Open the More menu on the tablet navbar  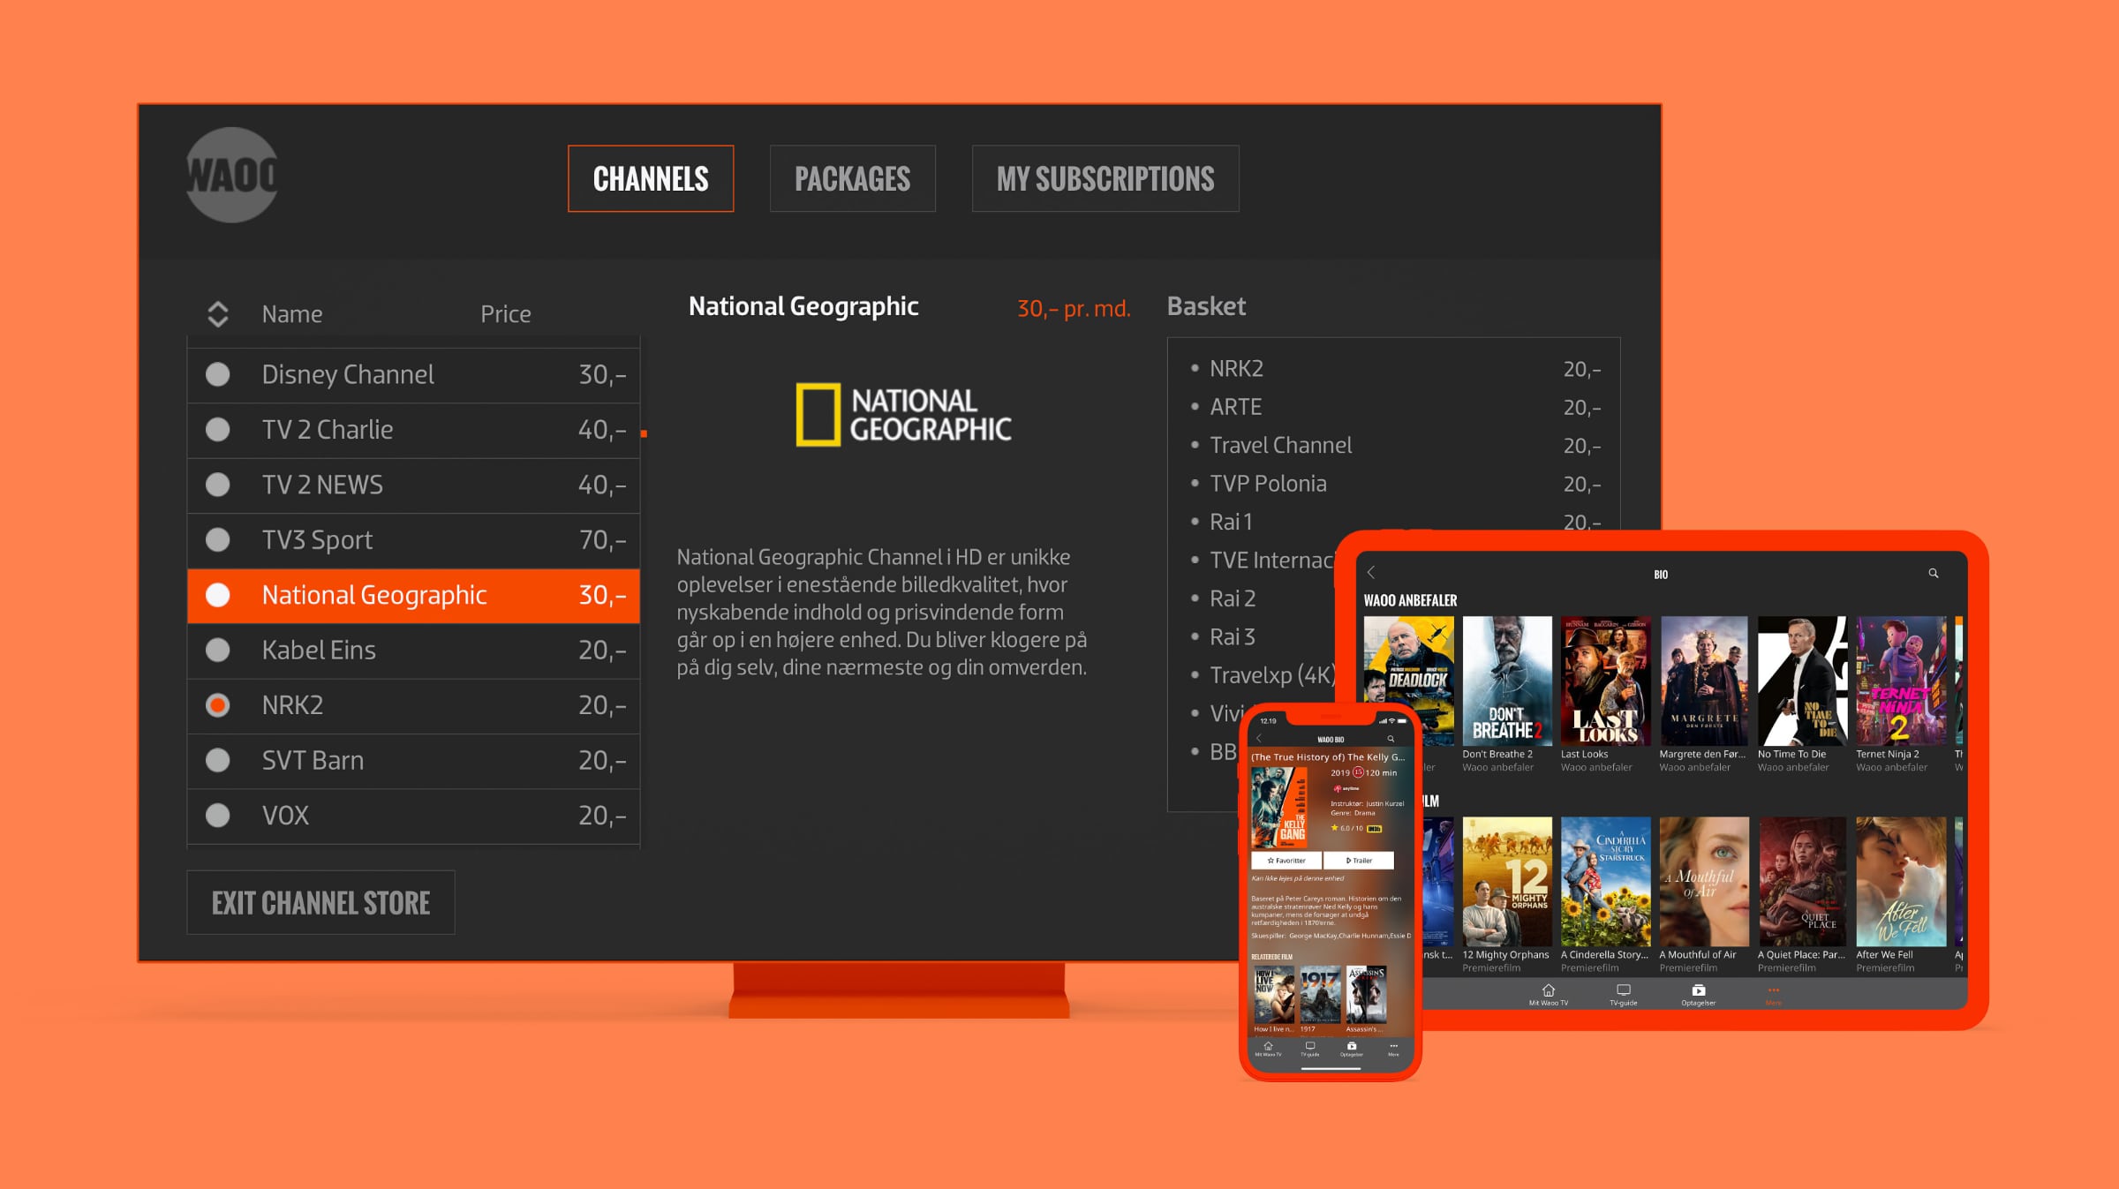(1774, 995)
